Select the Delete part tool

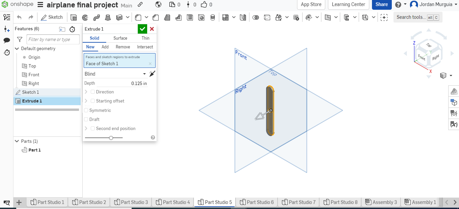296,17
